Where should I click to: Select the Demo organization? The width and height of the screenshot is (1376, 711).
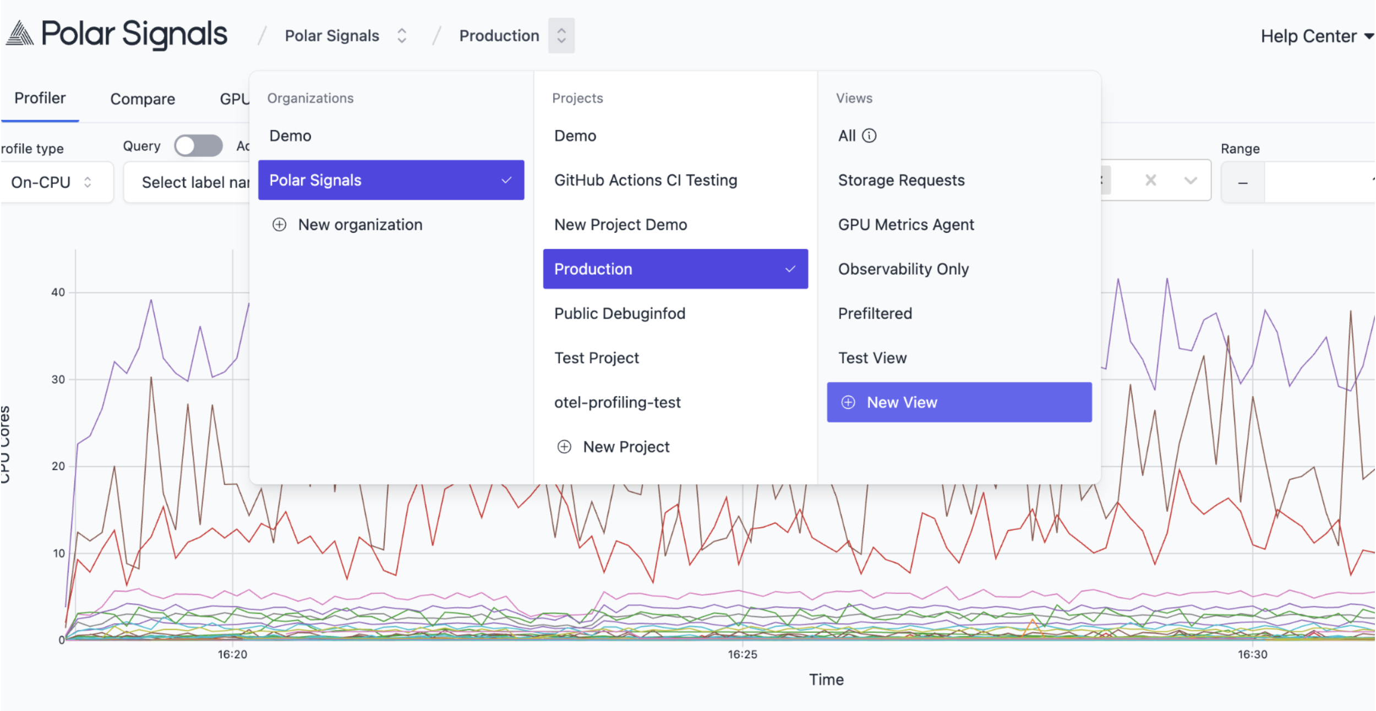pyautogui.click(x=391, y=136)
